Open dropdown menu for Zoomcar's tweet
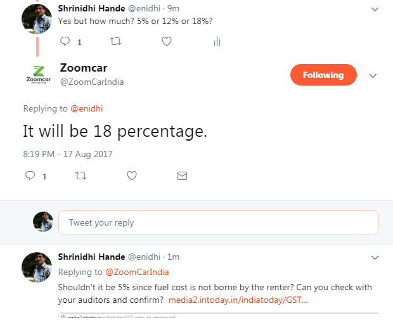 pos(373,75)
